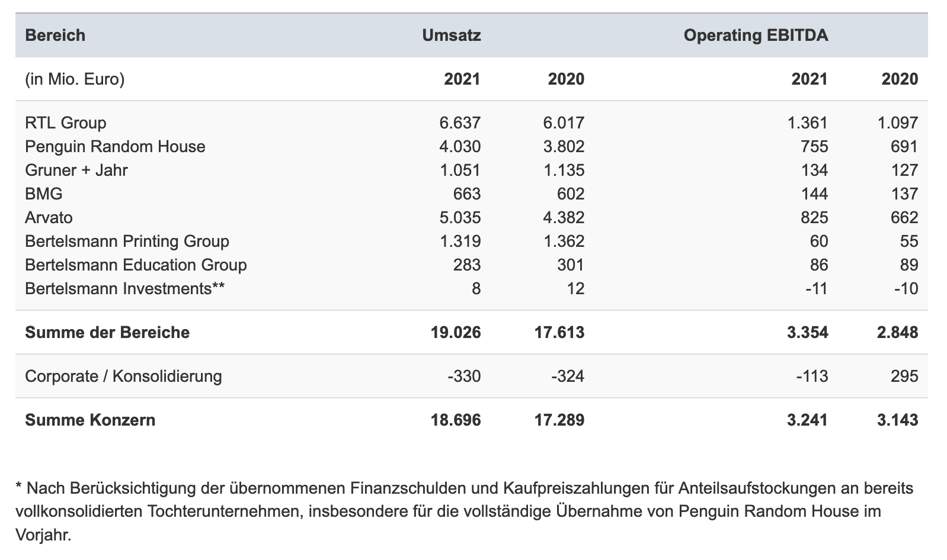Viewport: 947px width, 560px height.
Task: Click the Umsatz column header
Action: click(451, 36)
